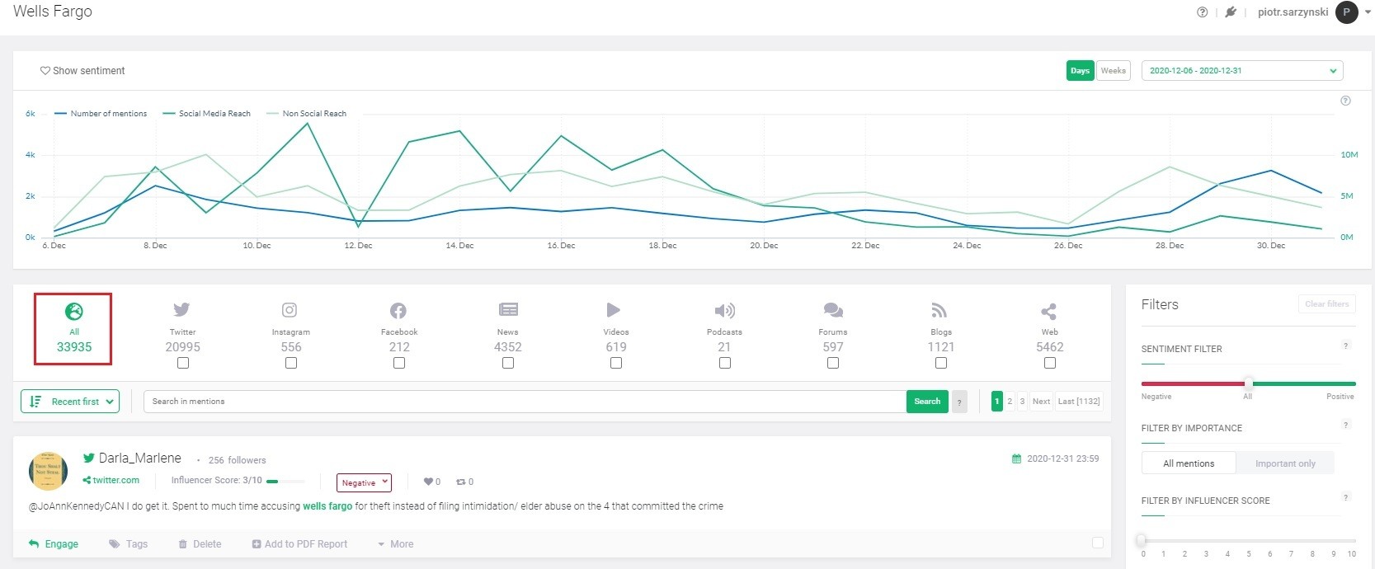Image resolution: width=1375 pixels, height=569 pixels.
Task: Click Darla_Marlene profile avatar
Action: coord(49,472)
